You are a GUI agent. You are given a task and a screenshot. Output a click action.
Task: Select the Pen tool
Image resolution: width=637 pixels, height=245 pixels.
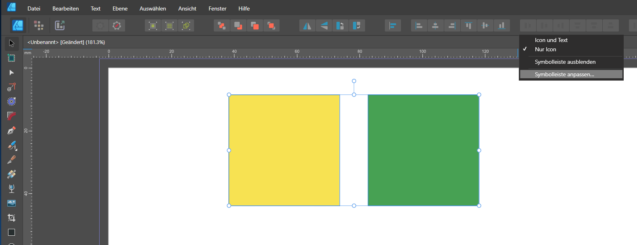tap(12, 131)
